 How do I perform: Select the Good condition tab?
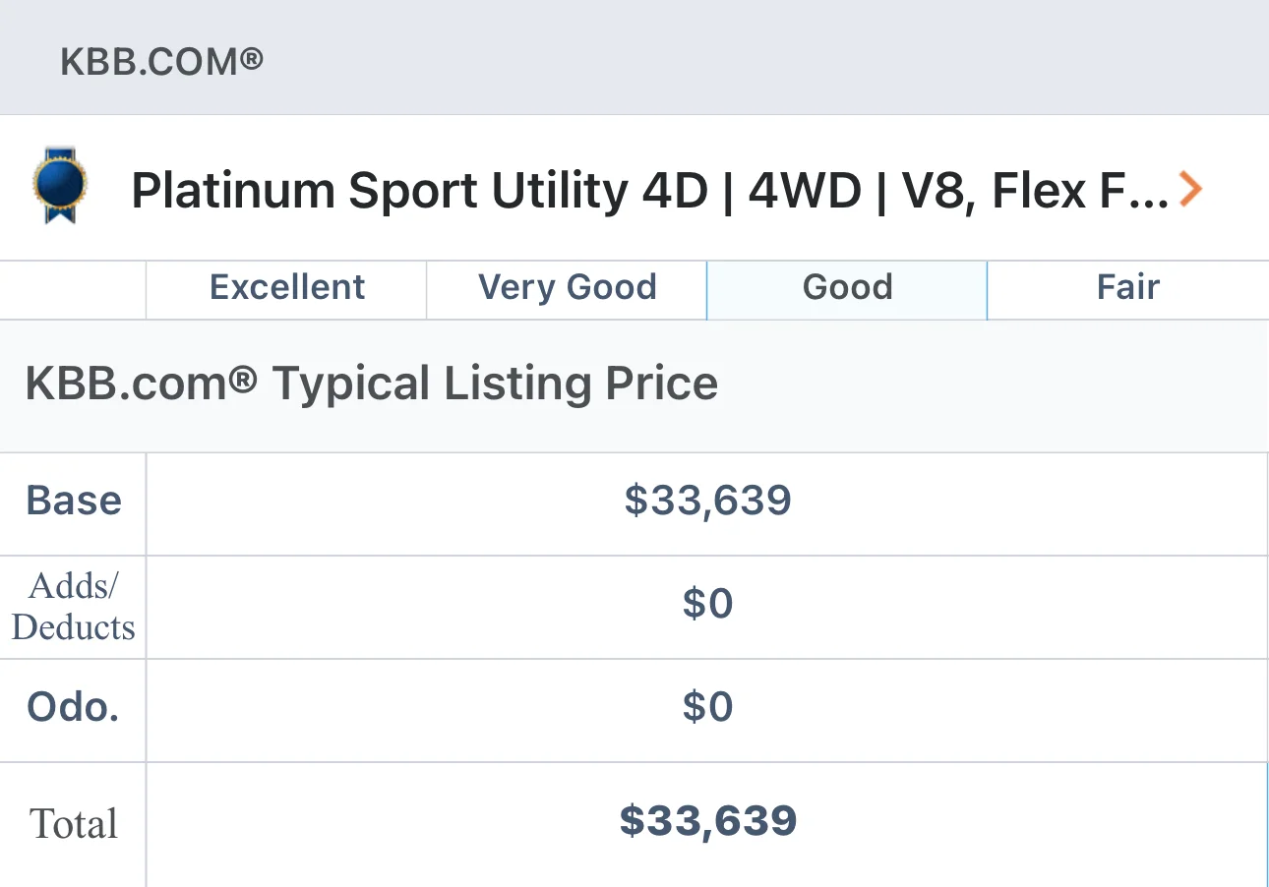(847, 288)
